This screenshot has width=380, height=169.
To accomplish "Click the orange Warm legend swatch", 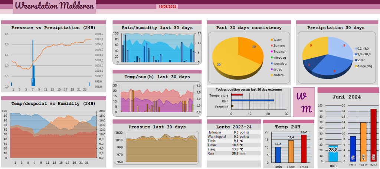I will (x=272, y=39).
